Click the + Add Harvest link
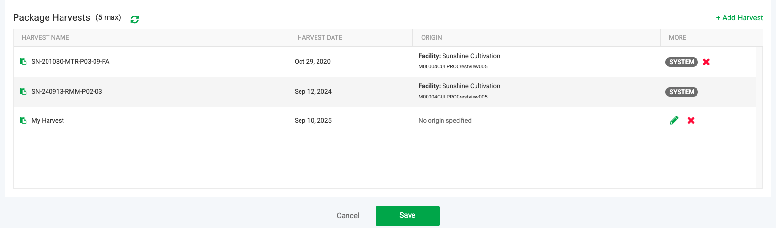This screenshot has width=776, height=228. click(x=740, y=18)
